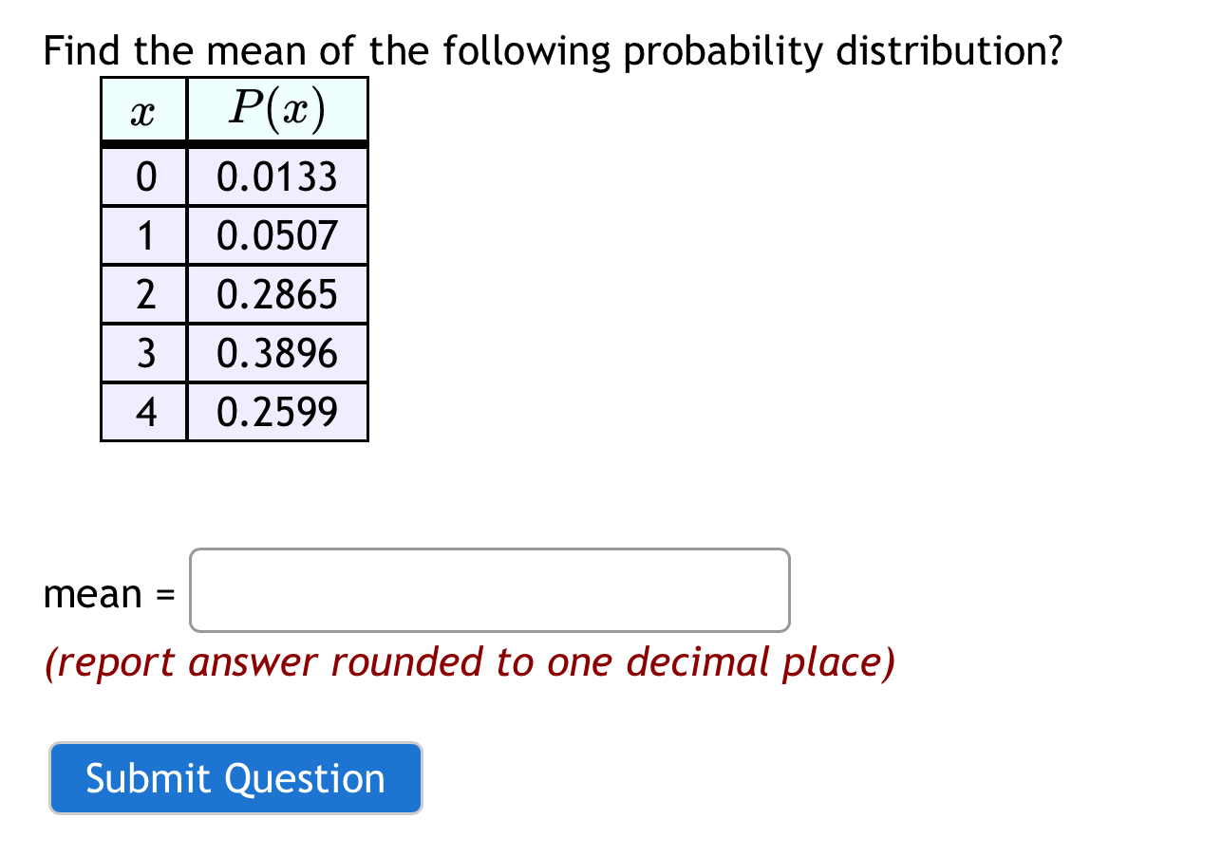This screenshot has height=856, width=1222.
Task: Click the cell containing 0.0507
Action: [276, 235]
